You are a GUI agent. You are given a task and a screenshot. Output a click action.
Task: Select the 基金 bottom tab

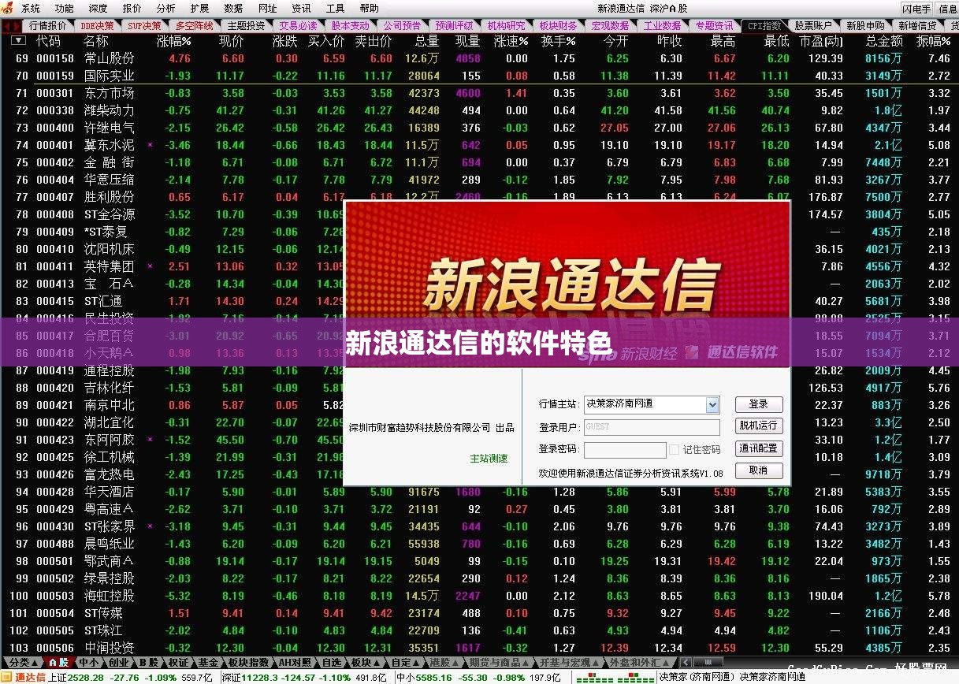[207, 663]
